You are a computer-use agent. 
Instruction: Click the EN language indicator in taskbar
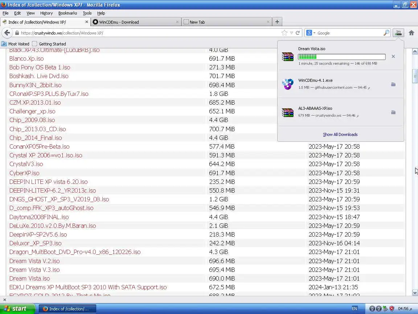tap(354, 309)
